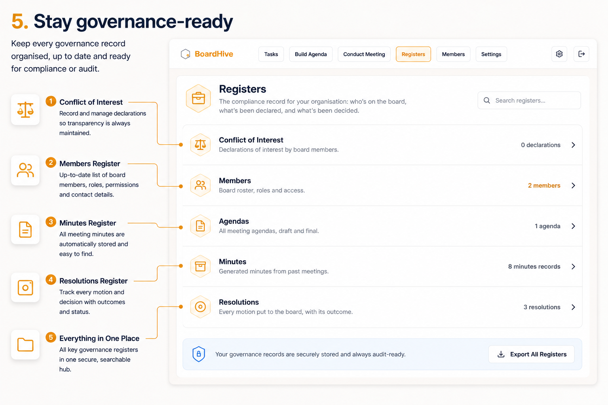Click the Members Register people card icon
The height and width of the screenshot is (405, 608).
click(x=25, y=170)
